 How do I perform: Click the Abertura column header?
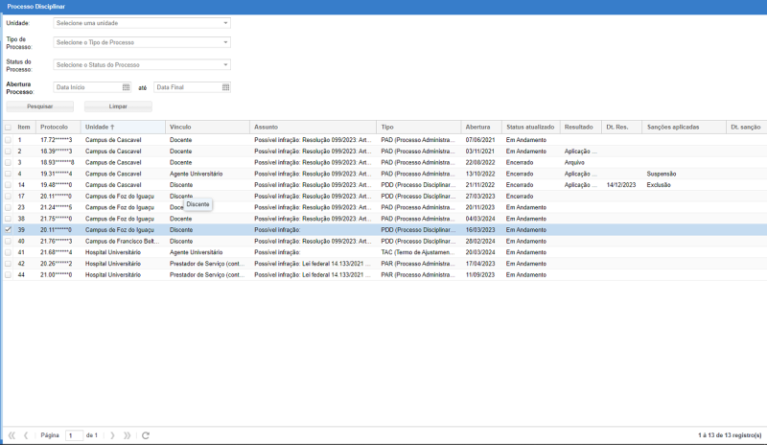click(x=477, y=127)
